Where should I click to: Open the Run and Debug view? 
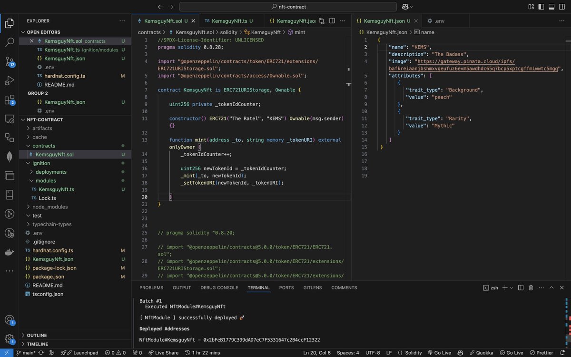pyautogui.click(x=9, y=80)
